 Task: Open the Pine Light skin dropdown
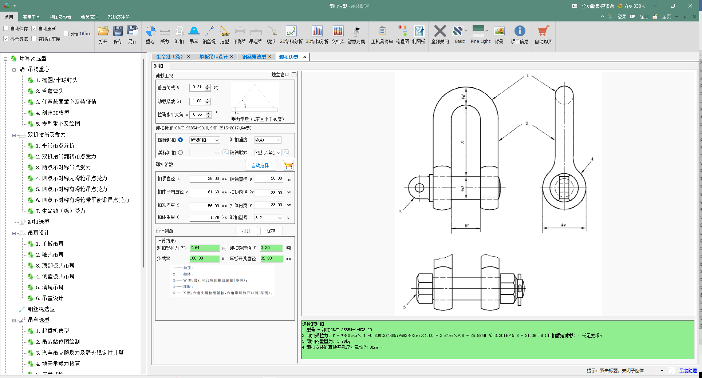pos(487,31)
